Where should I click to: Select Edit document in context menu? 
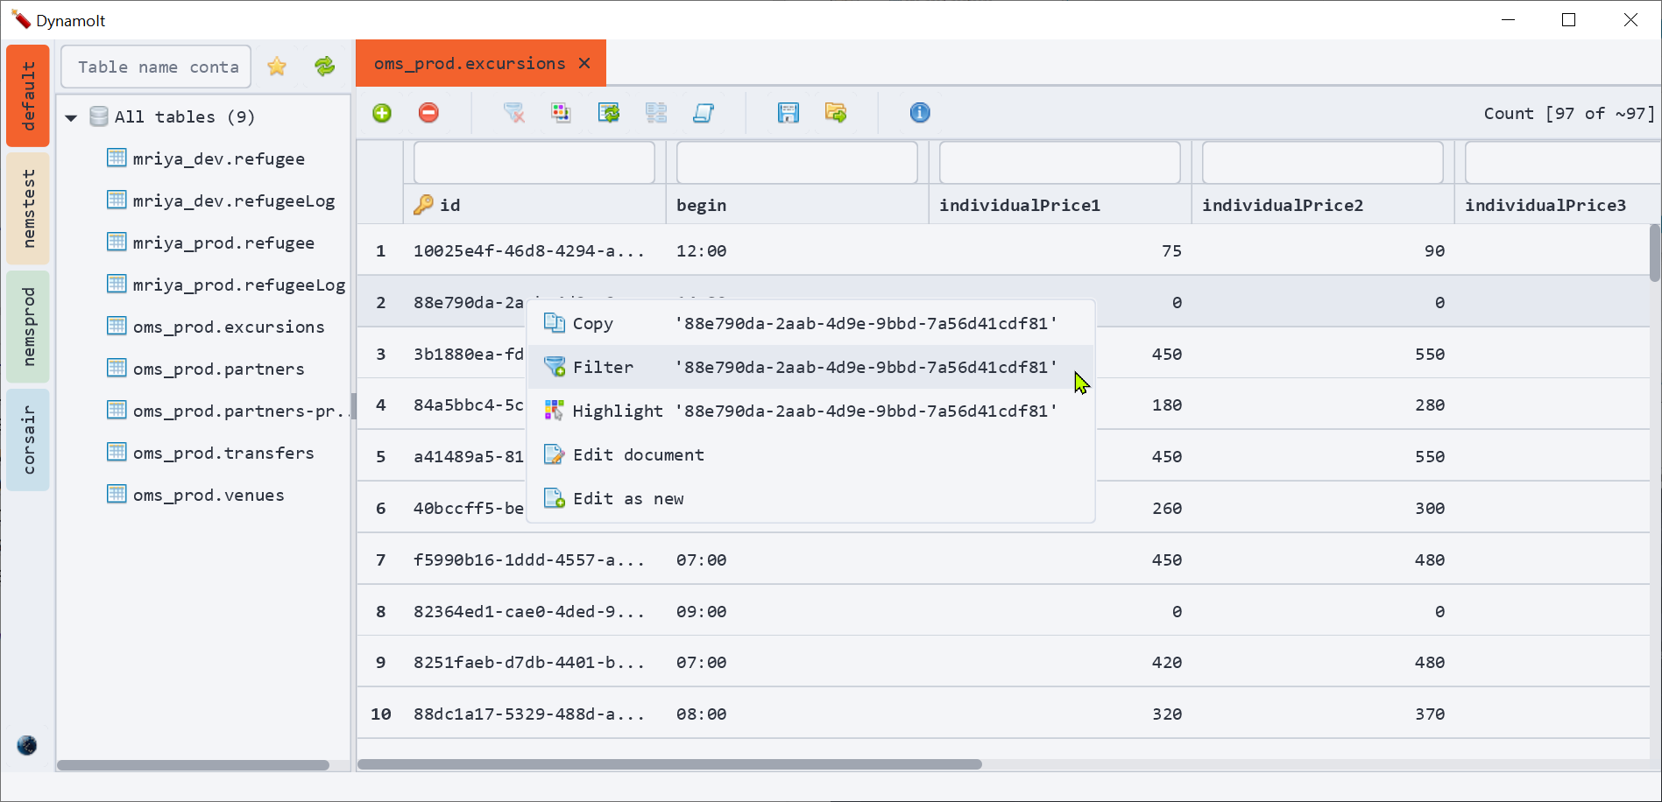(810, 454)
